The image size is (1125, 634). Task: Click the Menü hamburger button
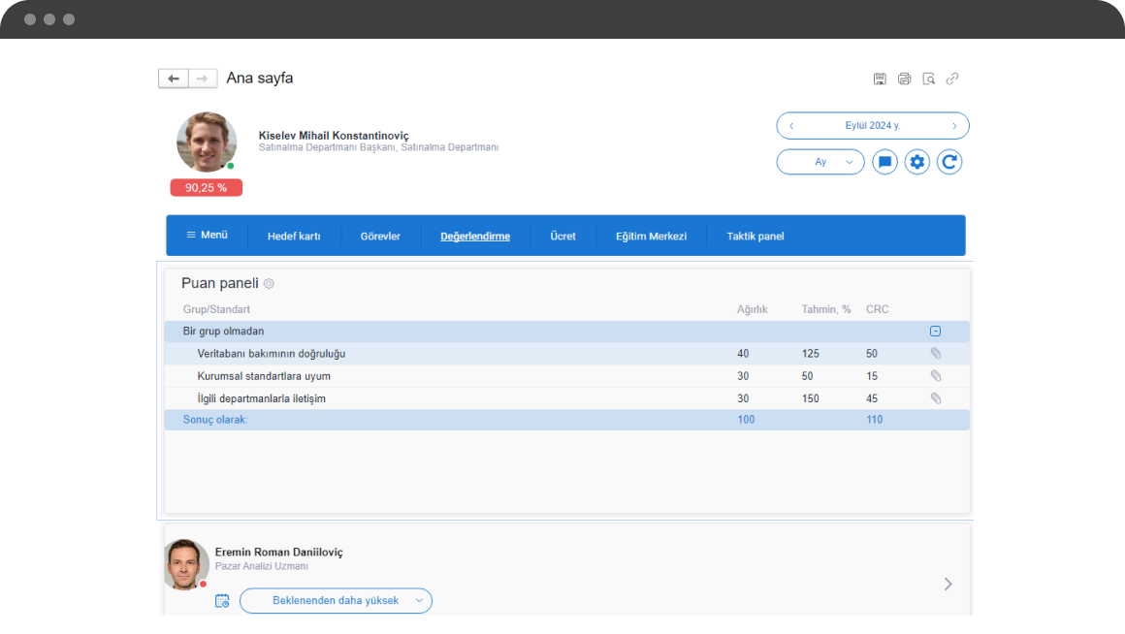(207, 236)
